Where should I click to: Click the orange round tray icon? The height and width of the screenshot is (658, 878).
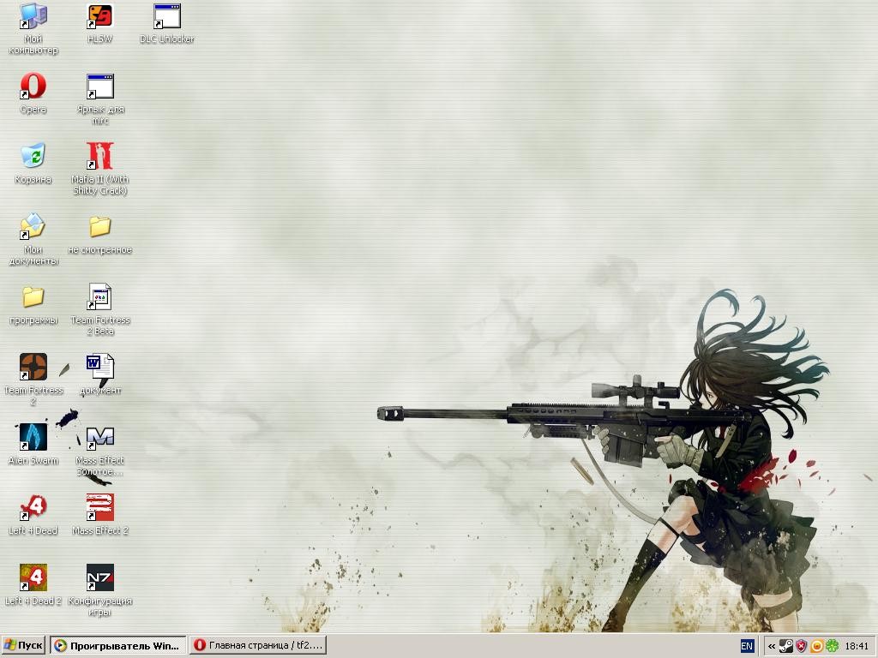pos(817,646)
